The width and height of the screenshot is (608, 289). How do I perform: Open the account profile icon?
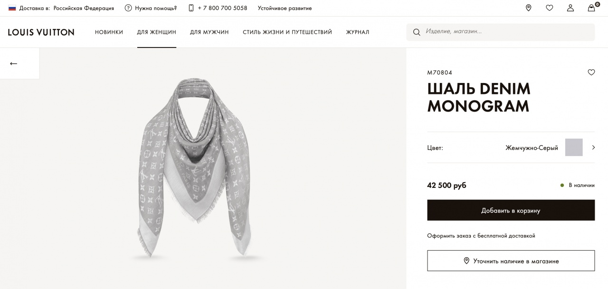(x=570, y=8)
